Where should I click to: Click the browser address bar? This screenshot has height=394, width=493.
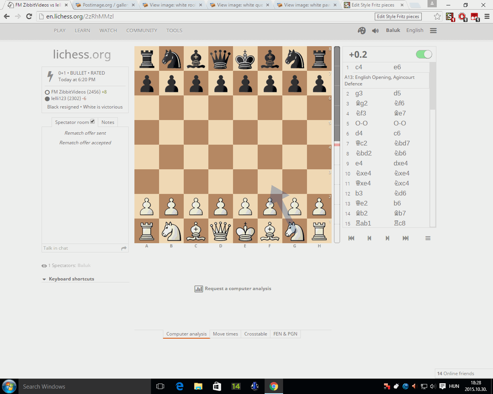206,17
